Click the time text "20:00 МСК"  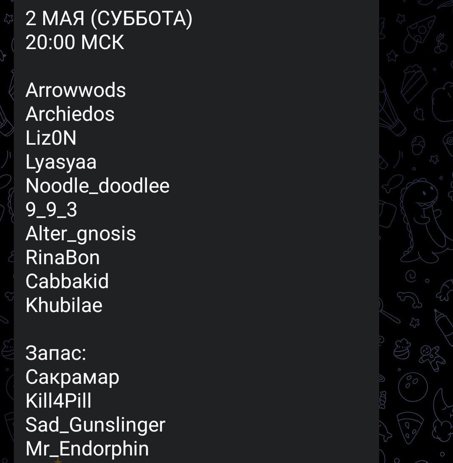click(75, 42)
